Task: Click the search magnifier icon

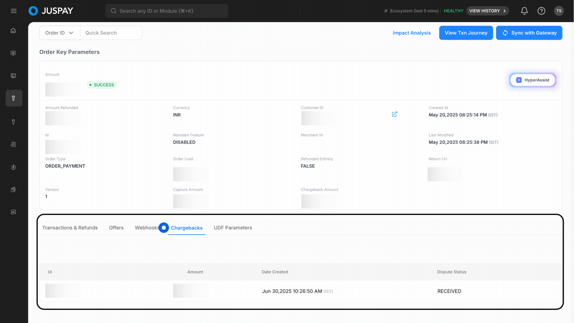Action: 114,11
